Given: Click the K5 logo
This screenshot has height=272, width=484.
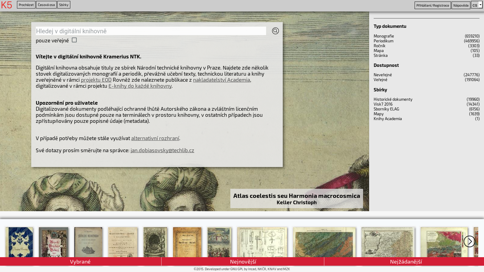Looking at the screenshot, I should coord(7,5).
